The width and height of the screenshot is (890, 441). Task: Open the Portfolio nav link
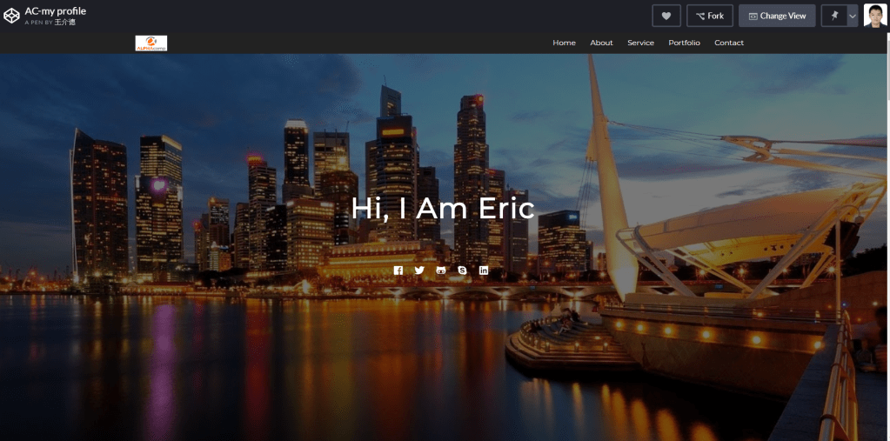point(684,43)
